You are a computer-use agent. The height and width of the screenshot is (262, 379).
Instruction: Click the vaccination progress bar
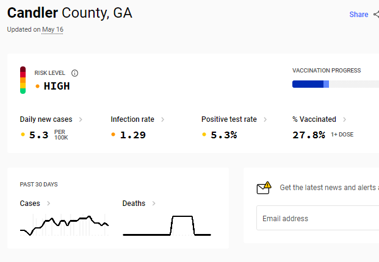click(x=336, y=84)
